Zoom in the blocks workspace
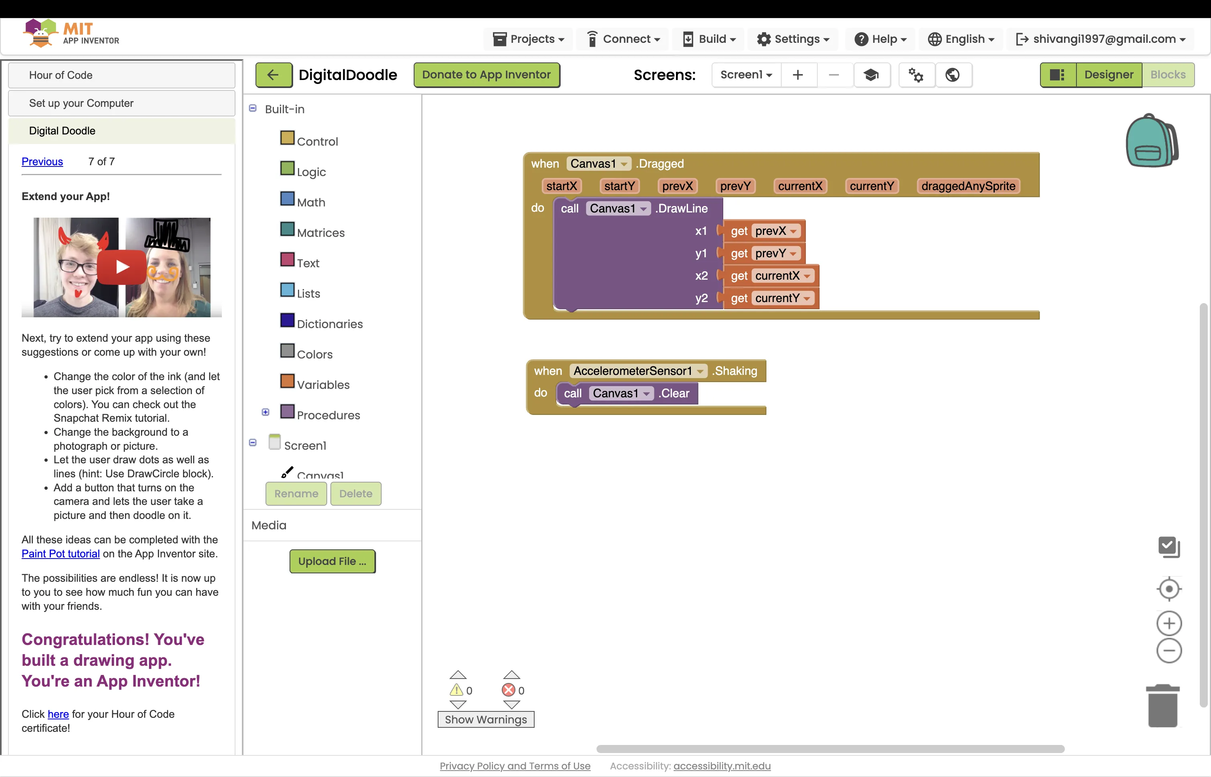Screen dimensions: 1211x777 1169,624
